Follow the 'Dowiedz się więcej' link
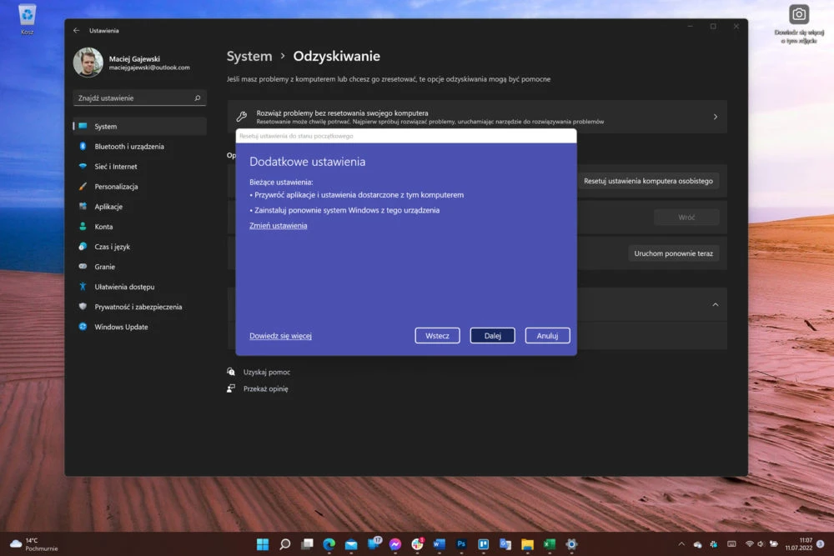Screen dimensions: 834x556 pos(280,336)
